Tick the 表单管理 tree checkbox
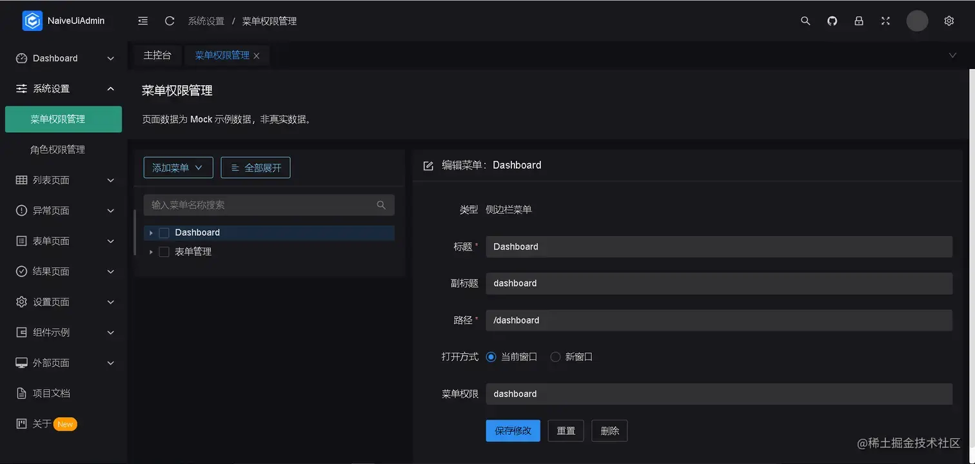 pos(164,252)
